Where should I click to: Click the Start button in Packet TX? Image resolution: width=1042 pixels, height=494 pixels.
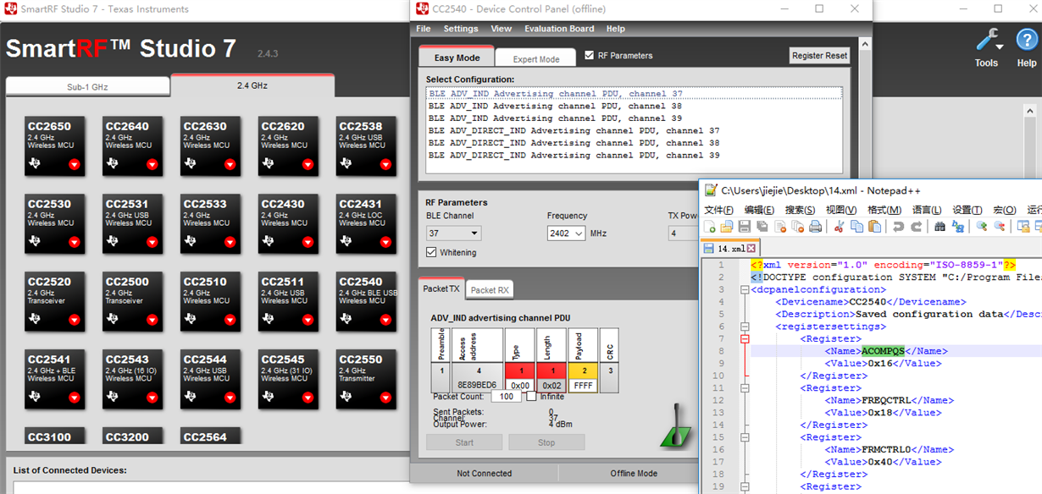pyautogui.click(x=465, y=442)
